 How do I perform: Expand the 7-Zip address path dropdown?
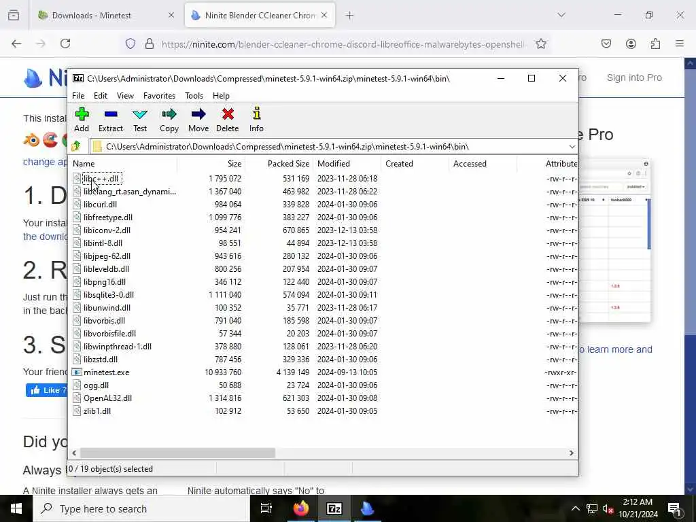click(572, 147)
